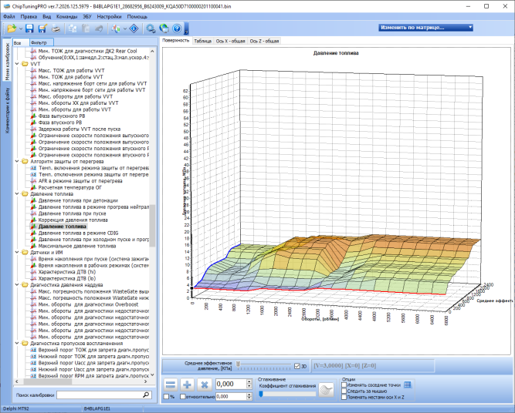Viewport: 515px width, 413px height.
Task: Open the ЭБУ menu
Action: (87, 16)
